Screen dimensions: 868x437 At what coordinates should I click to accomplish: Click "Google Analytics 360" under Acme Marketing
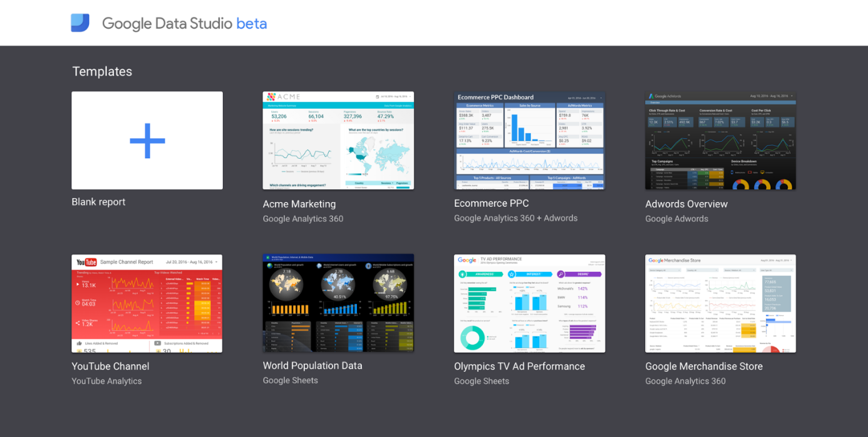pos(303,219)
